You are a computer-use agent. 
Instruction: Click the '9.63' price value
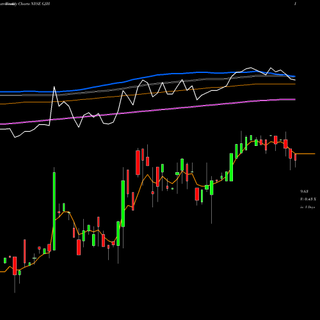click(x=304, y=191)
